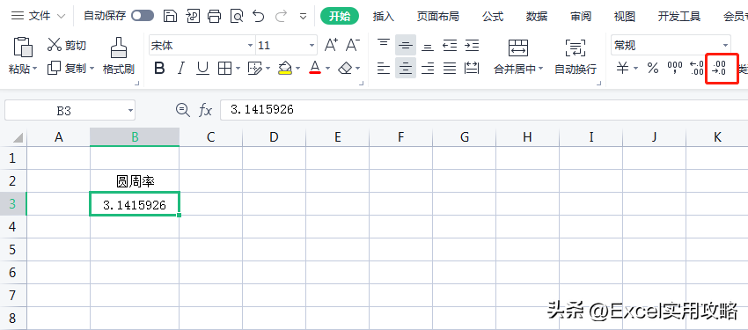Screen dimensions: 748x330
Task: Click the formula bar showing 3.1415926
Action: [x=484, y=110]
